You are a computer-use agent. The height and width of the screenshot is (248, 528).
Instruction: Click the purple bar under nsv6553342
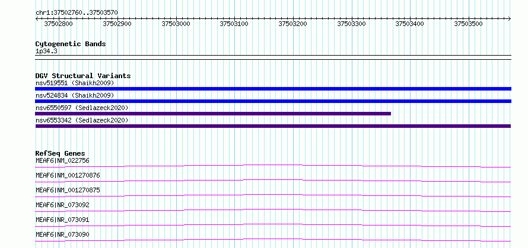click(273, 126)
